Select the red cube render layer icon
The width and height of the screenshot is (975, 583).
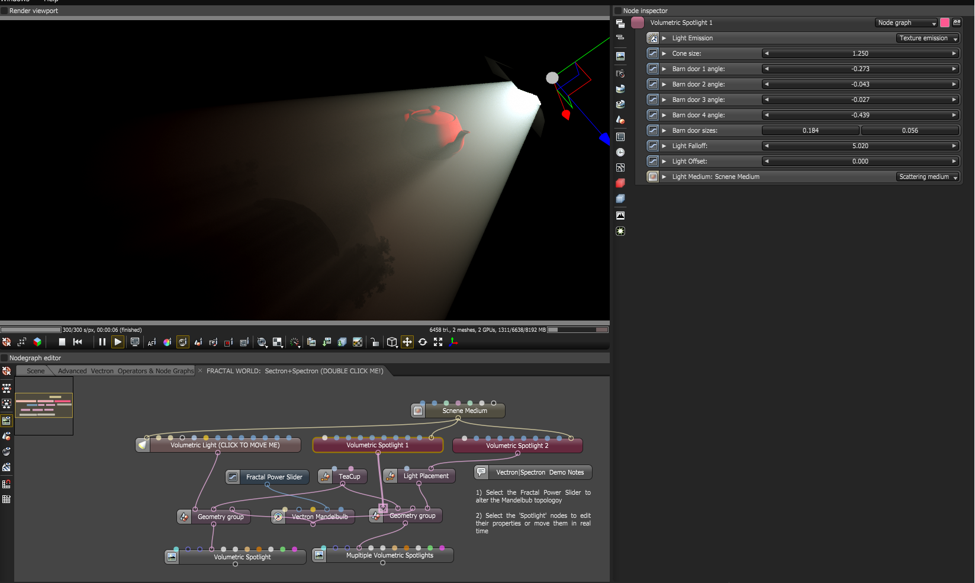[620, 183]
